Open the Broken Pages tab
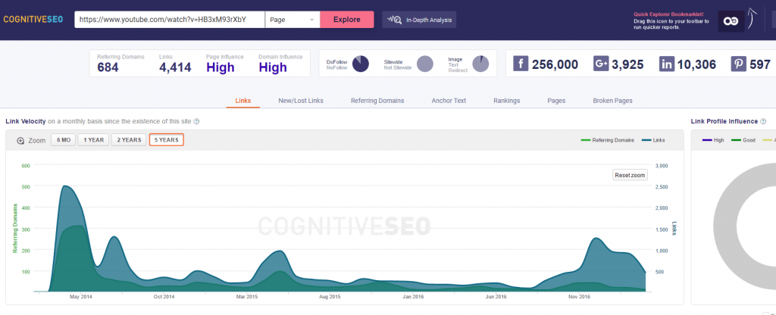The height and width of the screenshot is (315, 776). click(x=612, y=101)
